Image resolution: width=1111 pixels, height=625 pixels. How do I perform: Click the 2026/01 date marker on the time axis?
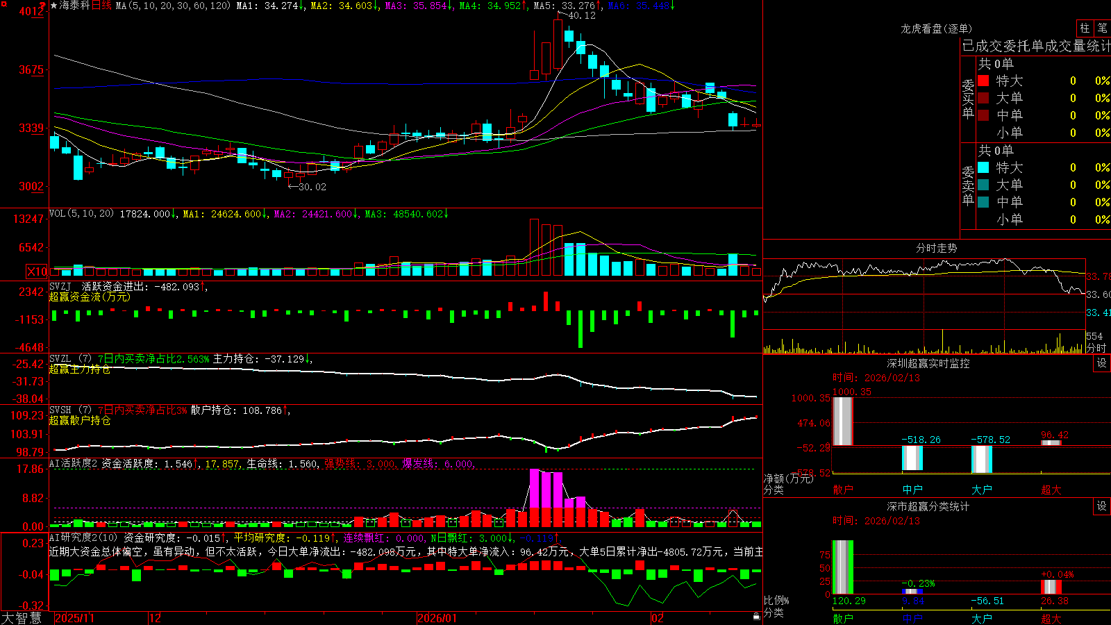[x=437, y=618]
